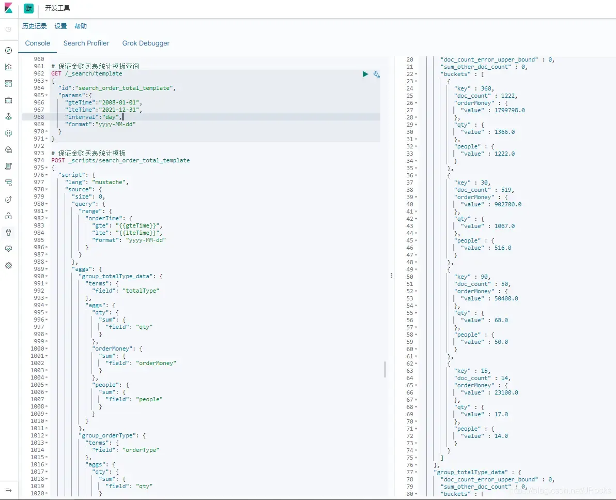Select the Dev Tools wrench icon

click(x=8, y=232)
